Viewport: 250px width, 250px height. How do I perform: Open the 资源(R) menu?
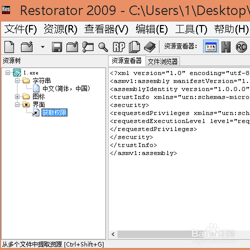pyautogui.click(x=60, y=29)
